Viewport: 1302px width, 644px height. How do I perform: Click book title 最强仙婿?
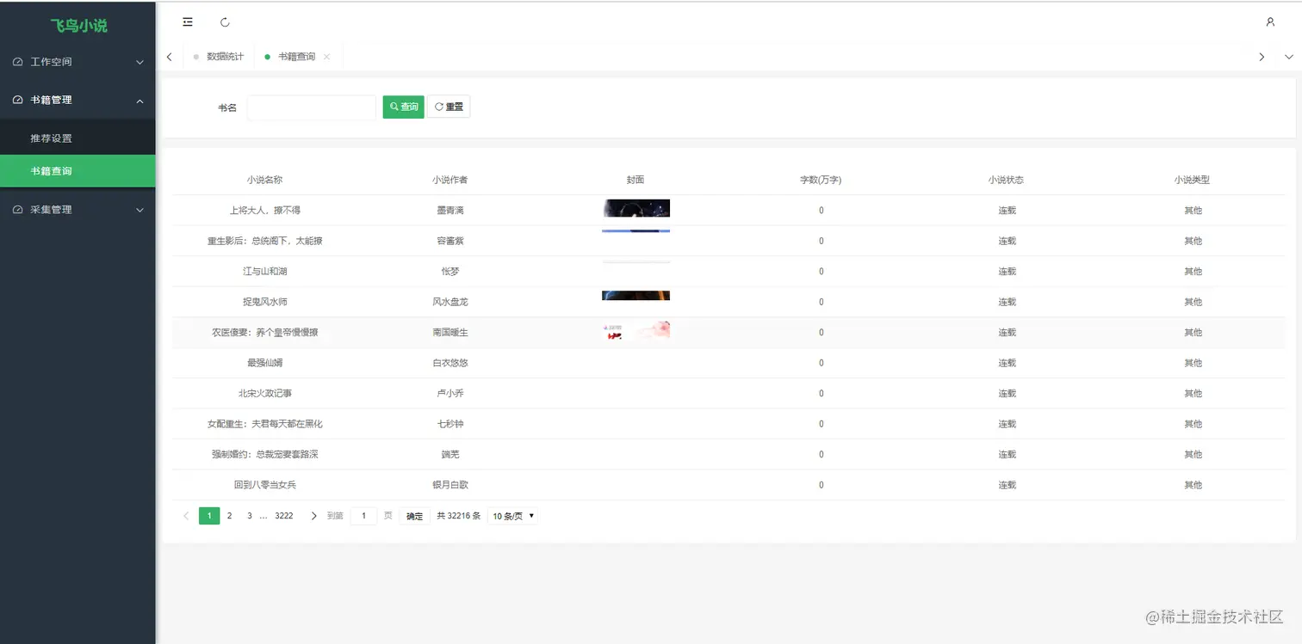click(265, 363)
